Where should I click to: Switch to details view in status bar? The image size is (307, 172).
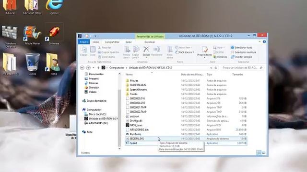point(259,153)
